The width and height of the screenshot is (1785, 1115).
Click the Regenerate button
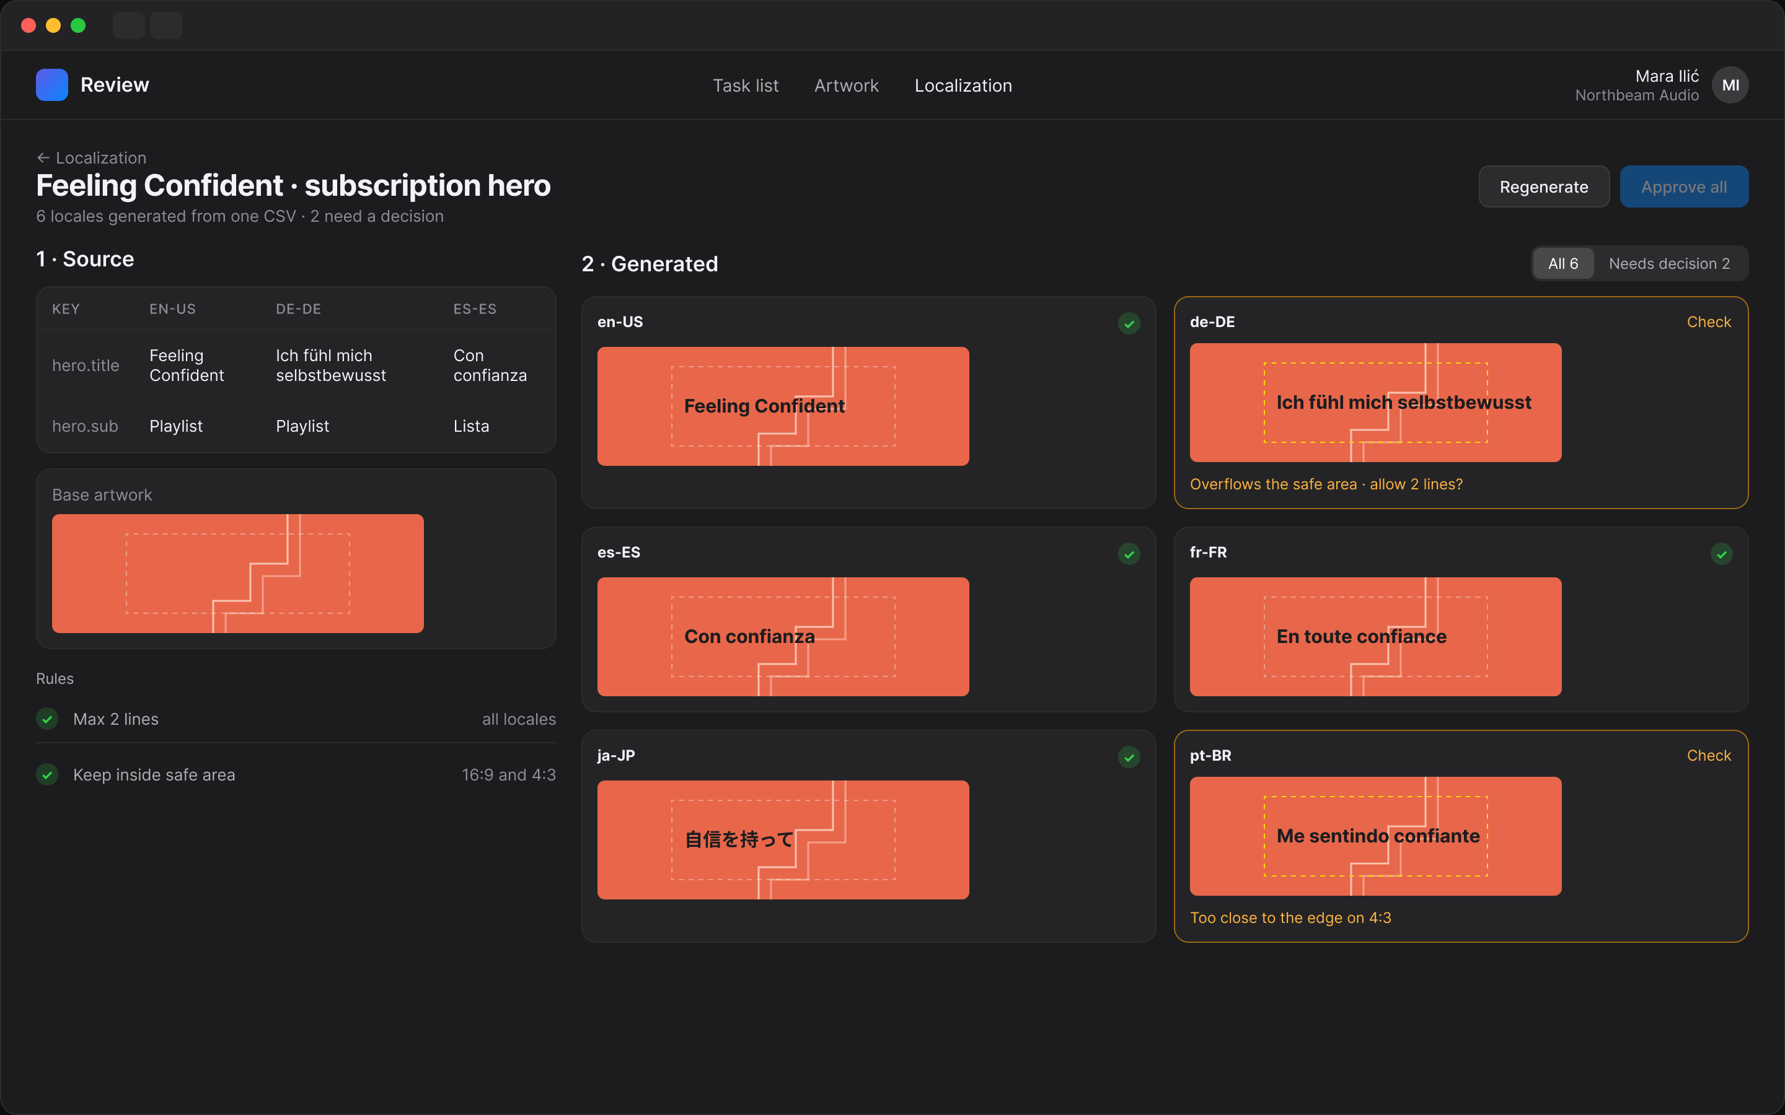pos(1544,186)
